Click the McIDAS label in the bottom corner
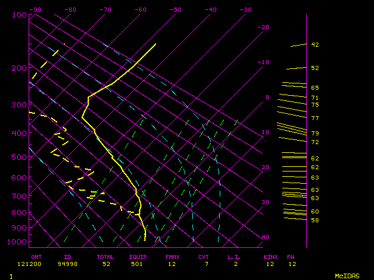This screenshot has width=374, height=280. pyautogui.click(x=347, y=275)
